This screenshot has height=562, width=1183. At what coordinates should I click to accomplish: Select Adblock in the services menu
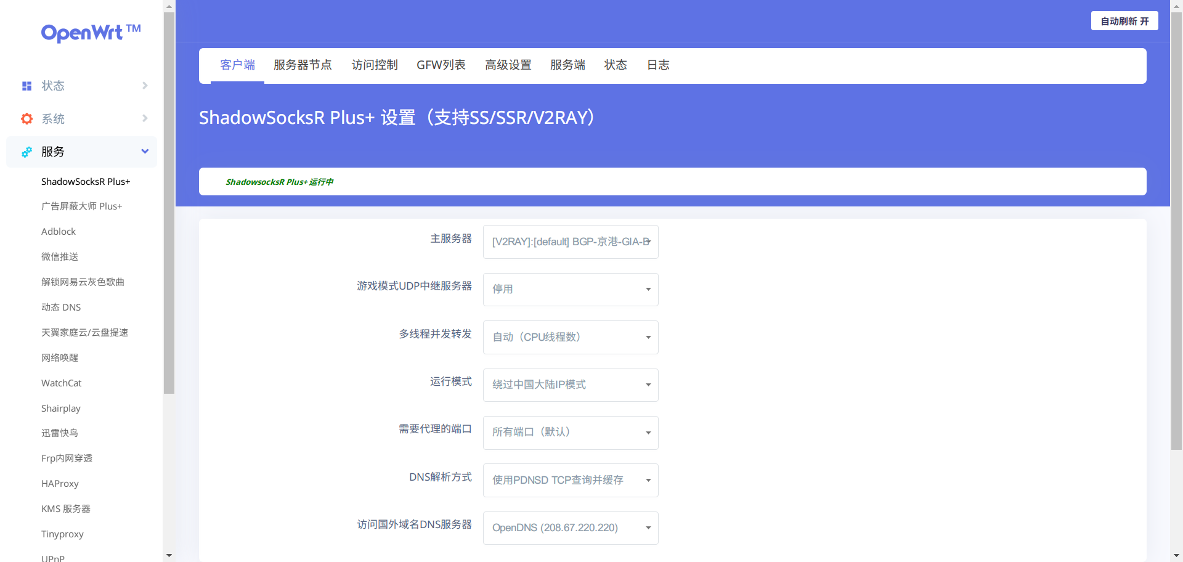(59, 231)
